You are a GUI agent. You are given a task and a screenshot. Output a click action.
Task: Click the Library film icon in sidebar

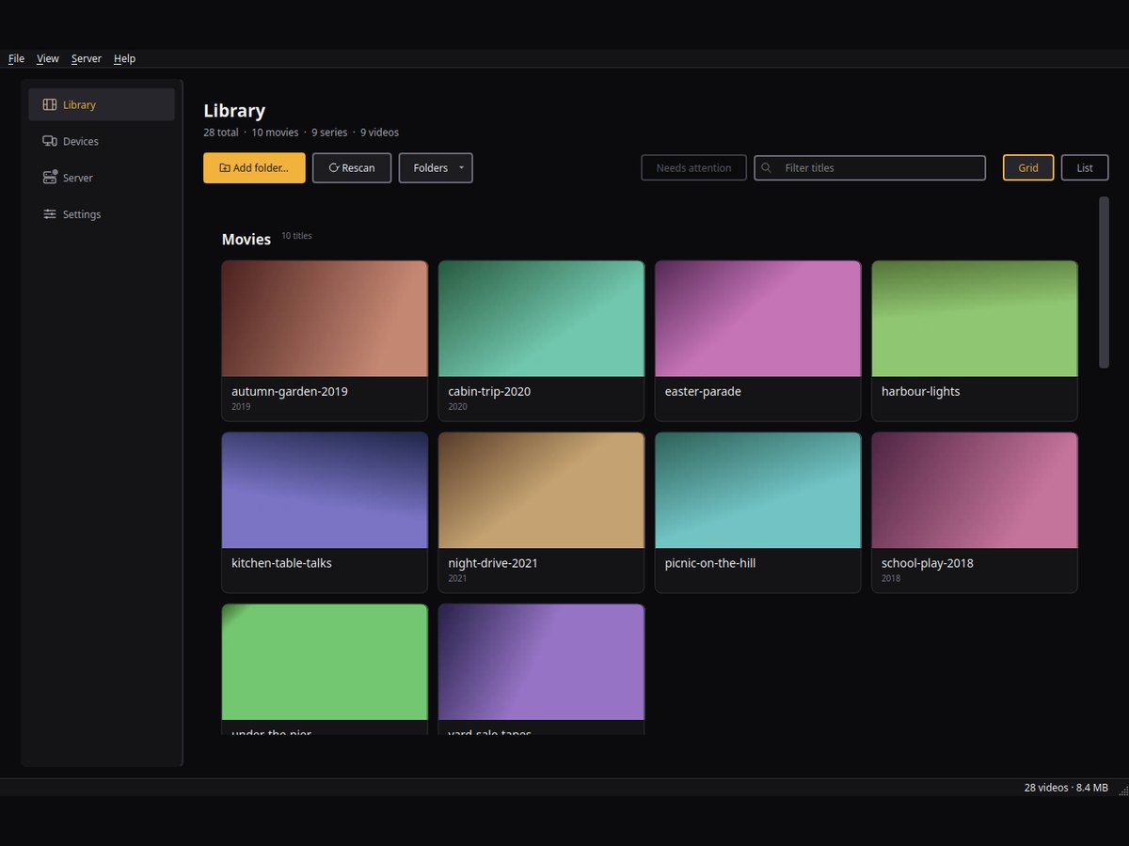point(50,104)
